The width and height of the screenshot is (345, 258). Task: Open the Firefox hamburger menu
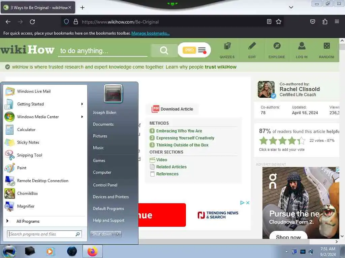[337, 21]
